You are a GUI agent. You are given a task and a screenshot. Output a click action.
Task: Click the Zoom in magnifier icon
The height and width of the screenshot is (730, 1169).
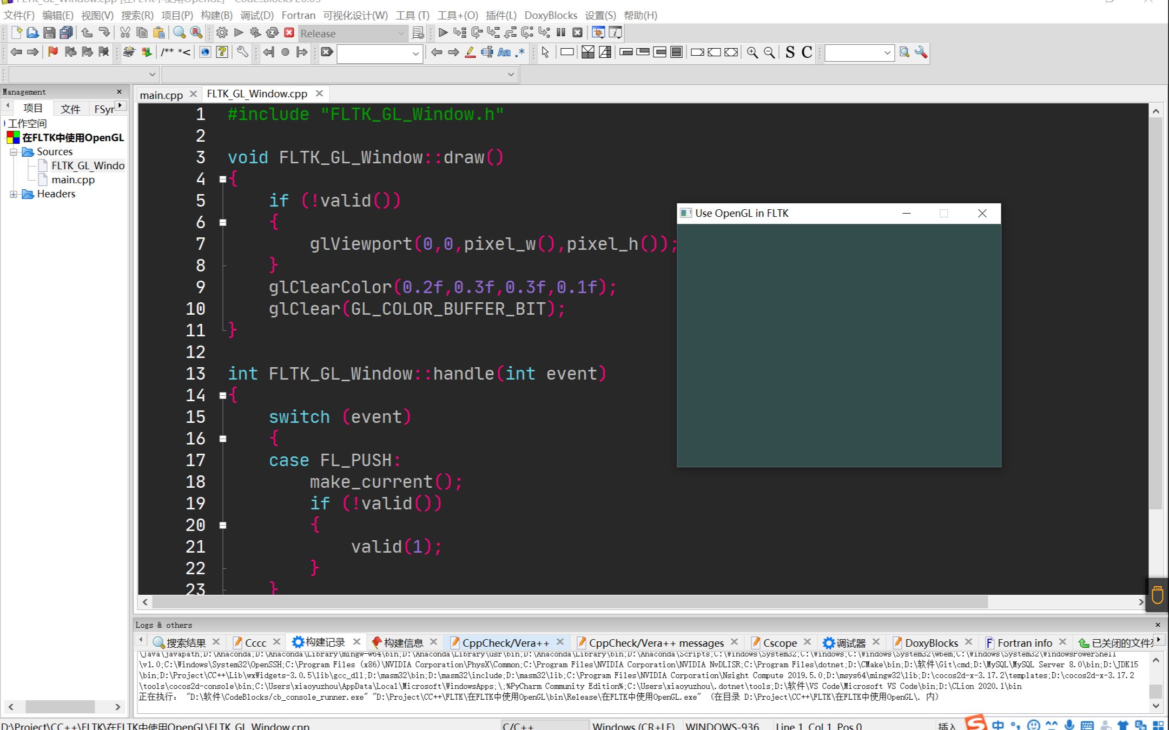(x=752, y=52)
